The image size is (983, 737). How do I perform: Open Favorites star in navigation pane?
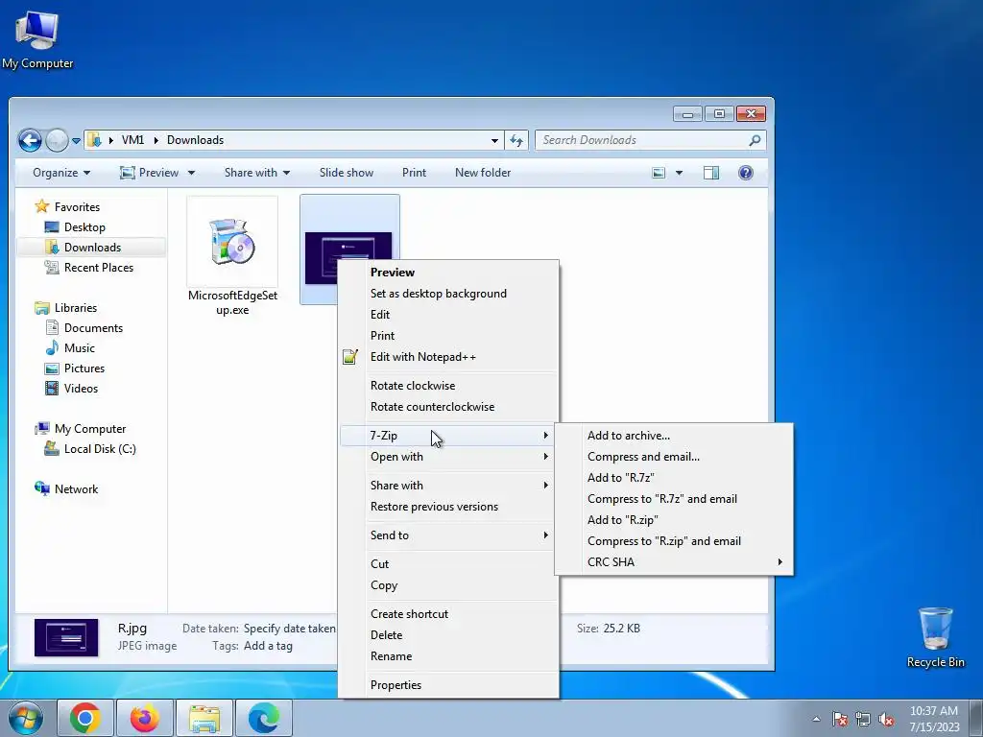(x=42, y=206)
